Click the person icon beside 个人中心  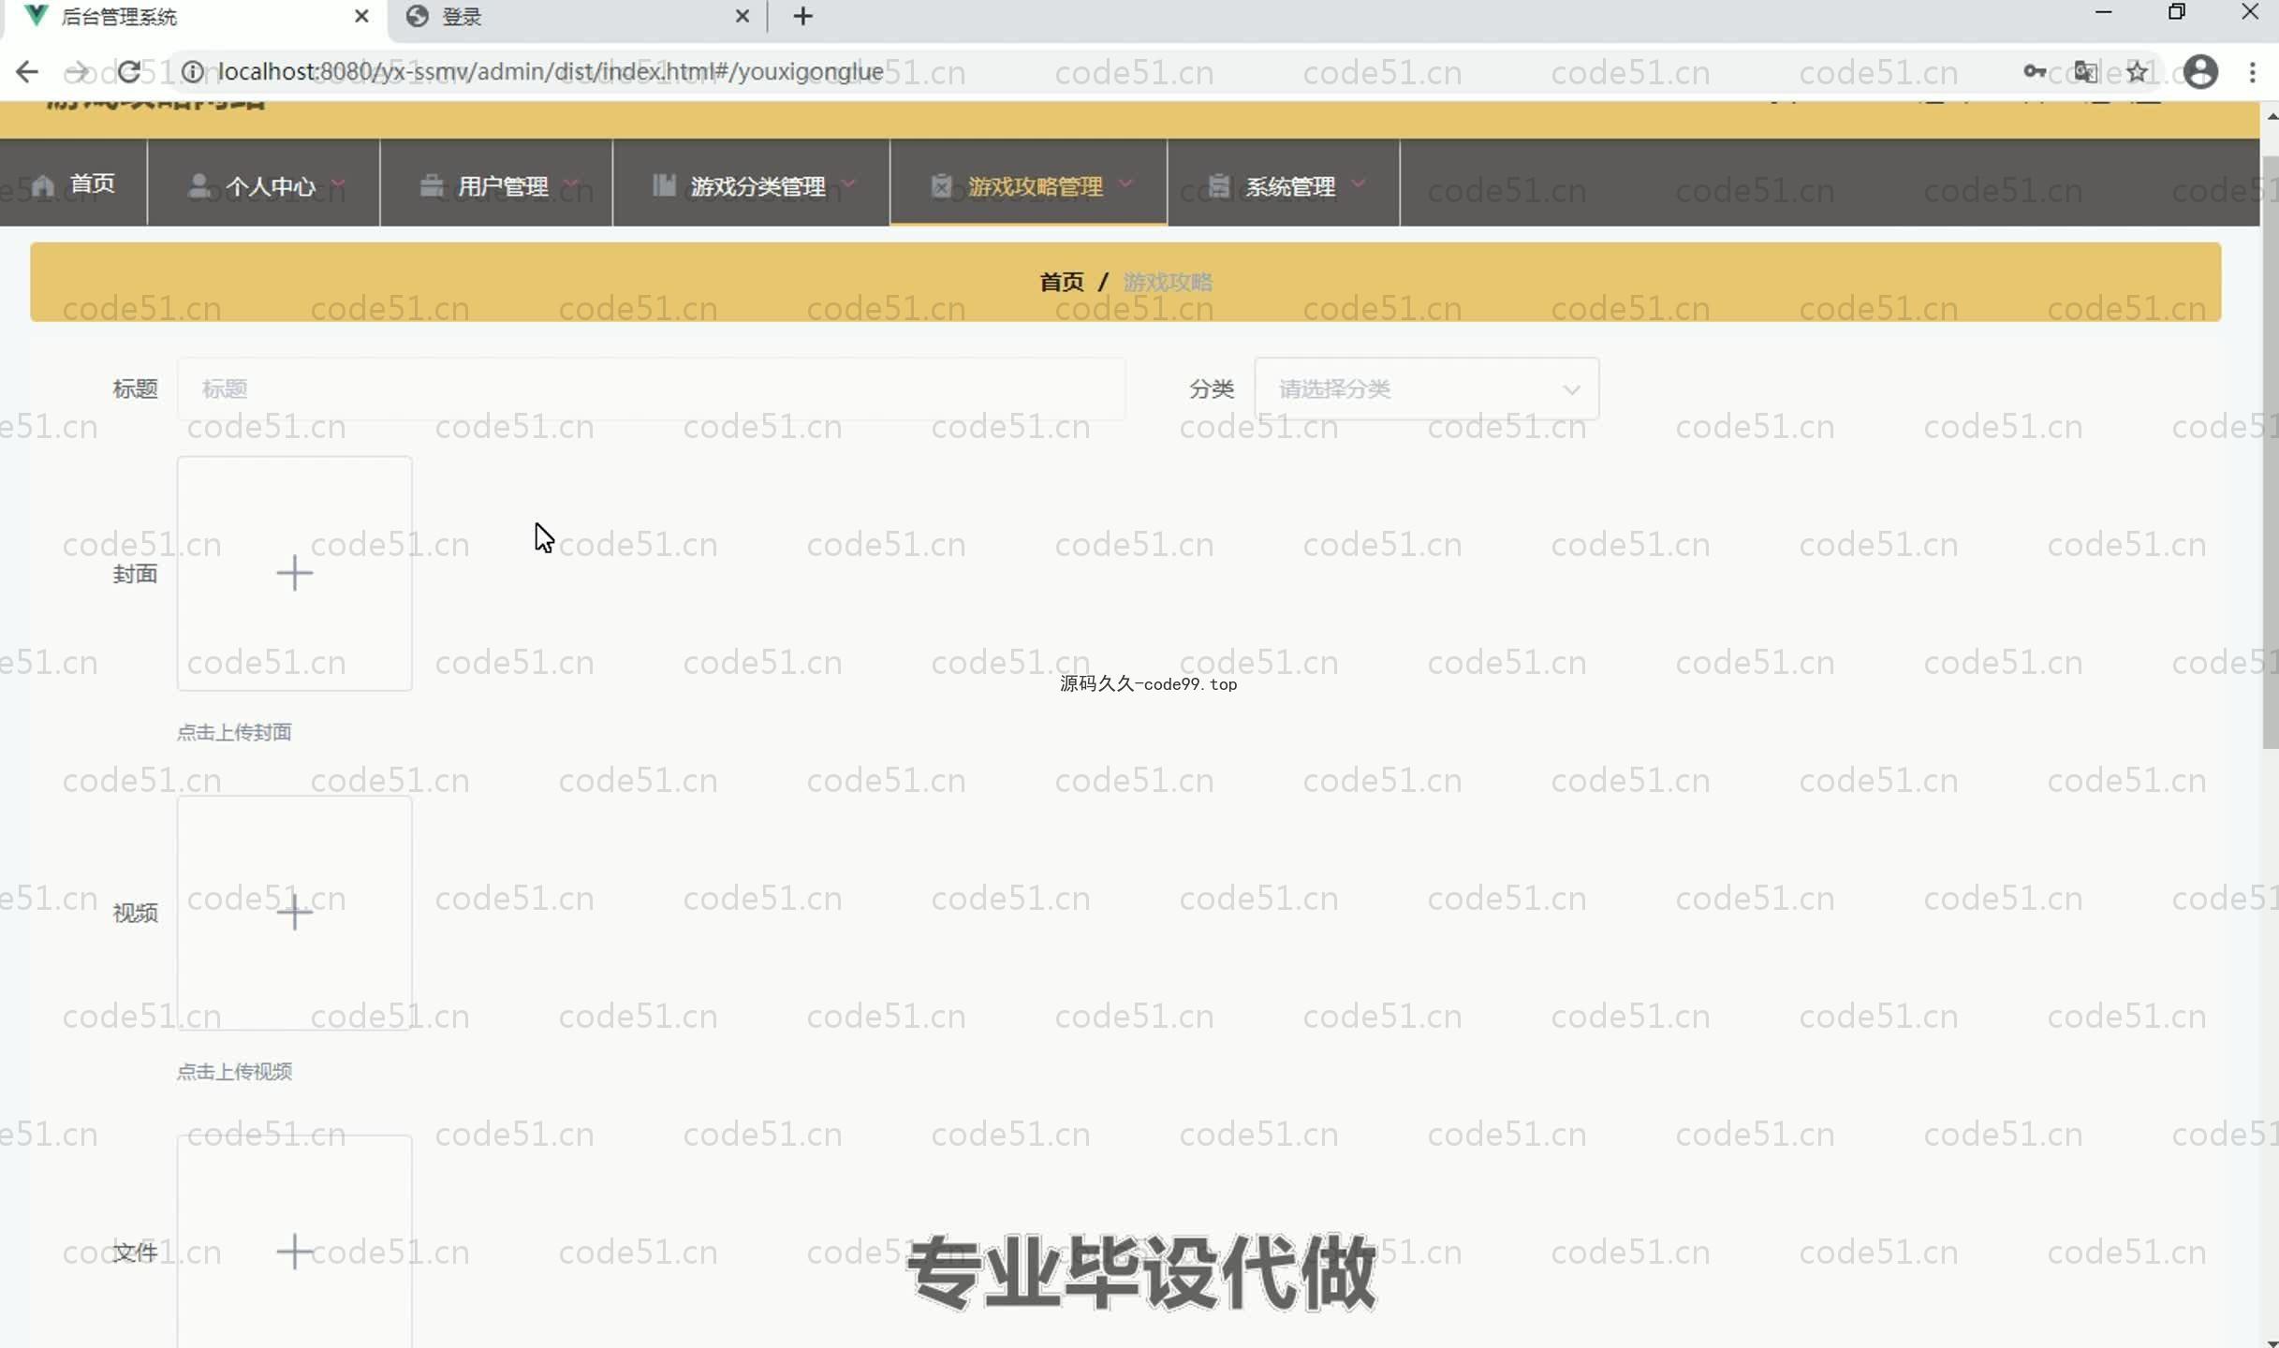pos(198,184)
